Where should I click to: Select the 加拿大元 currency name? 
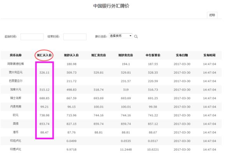(16, 90)
